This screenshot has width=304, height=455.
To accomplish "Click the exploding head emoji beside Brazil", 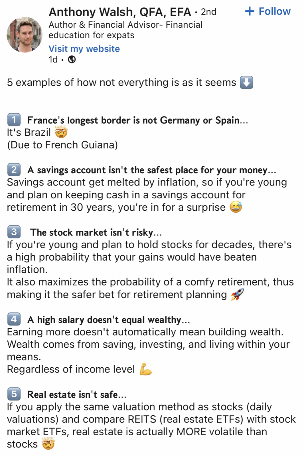I will pos(61,132).
